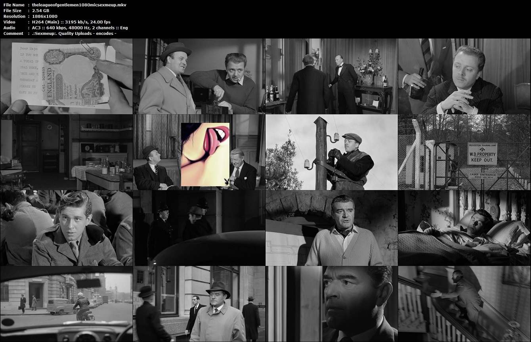Select thumbnail of man in cardigan
This screenshot has width=531, height=342.
click(x=332, y=228)
